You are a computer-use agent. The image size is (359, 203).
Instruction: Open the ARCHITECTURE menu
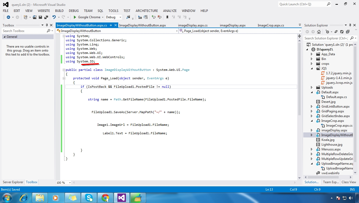coord(147,11)
